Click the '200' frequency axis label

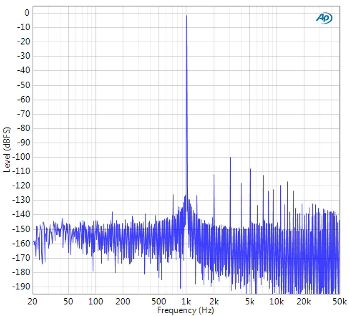[123, 302]
